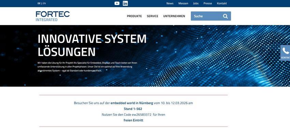Click the 'Wir haben die Lösung' paragraph

[87, 67]
